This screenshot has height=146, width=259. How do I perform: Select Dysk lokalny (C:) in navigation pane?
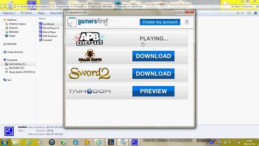pyautogui.click(x=15, y=64)
